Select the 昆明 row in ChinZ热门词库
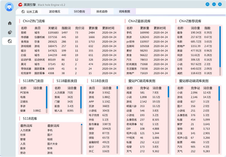This screenshot has height=157, width=226. click(24, 33)
